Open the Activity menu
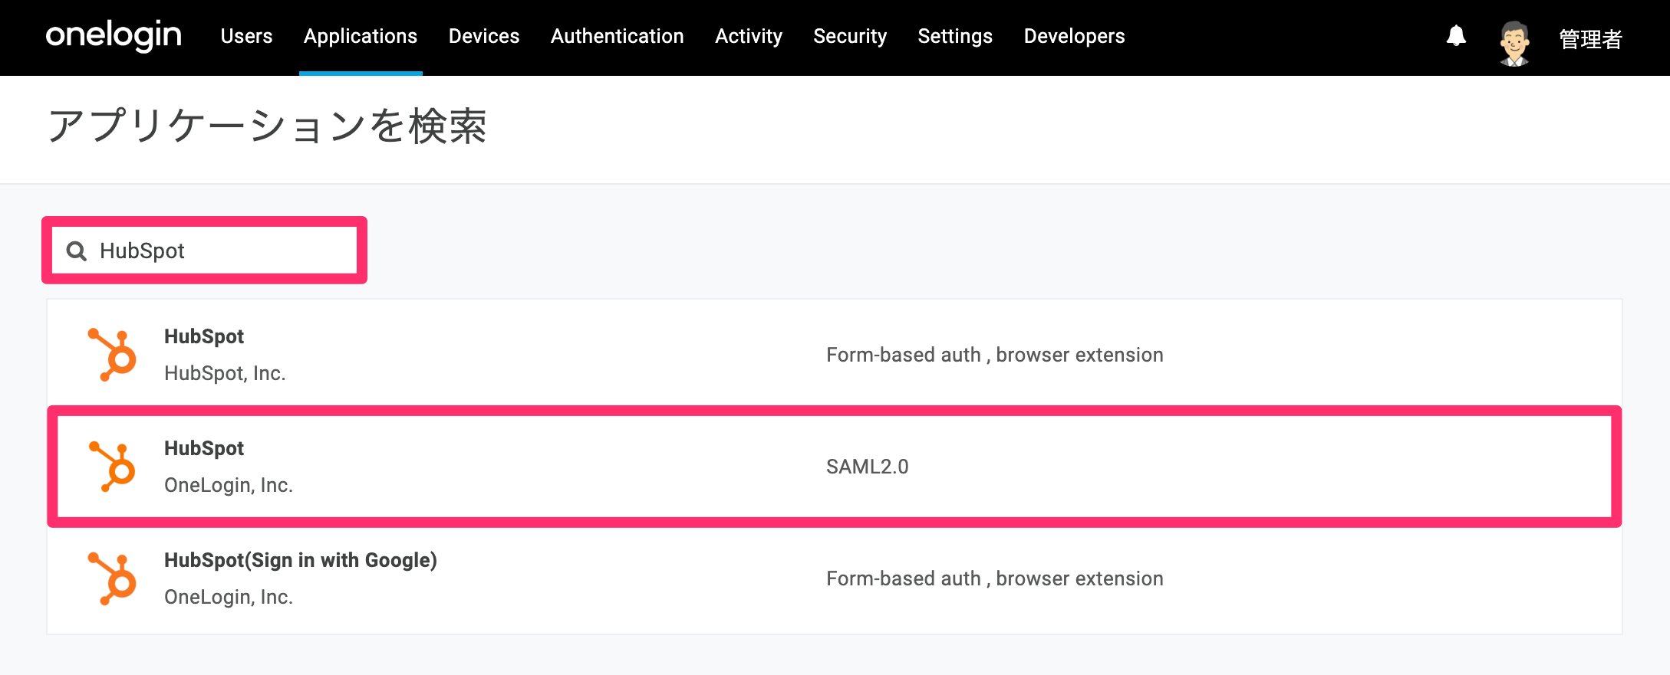 (x=749, y=36)
